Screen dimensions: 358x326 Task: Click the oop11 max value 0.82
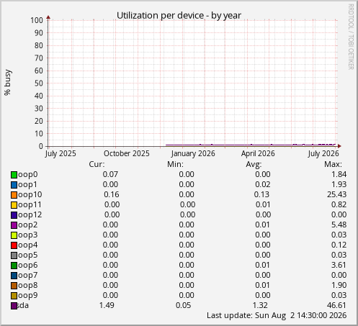pos(339,204)
